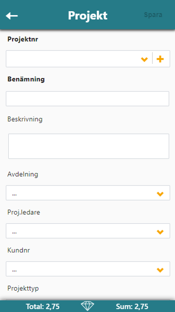Image resolution: width=175 pixels, height=312 pixels.
Task: Save the project with Spara
Action: click(x=153, y=15)
